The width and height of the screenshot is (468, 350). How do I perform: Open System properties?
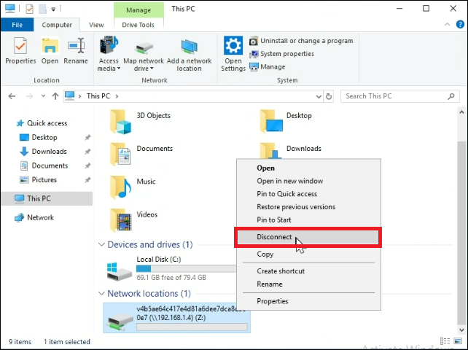(281, 54)
